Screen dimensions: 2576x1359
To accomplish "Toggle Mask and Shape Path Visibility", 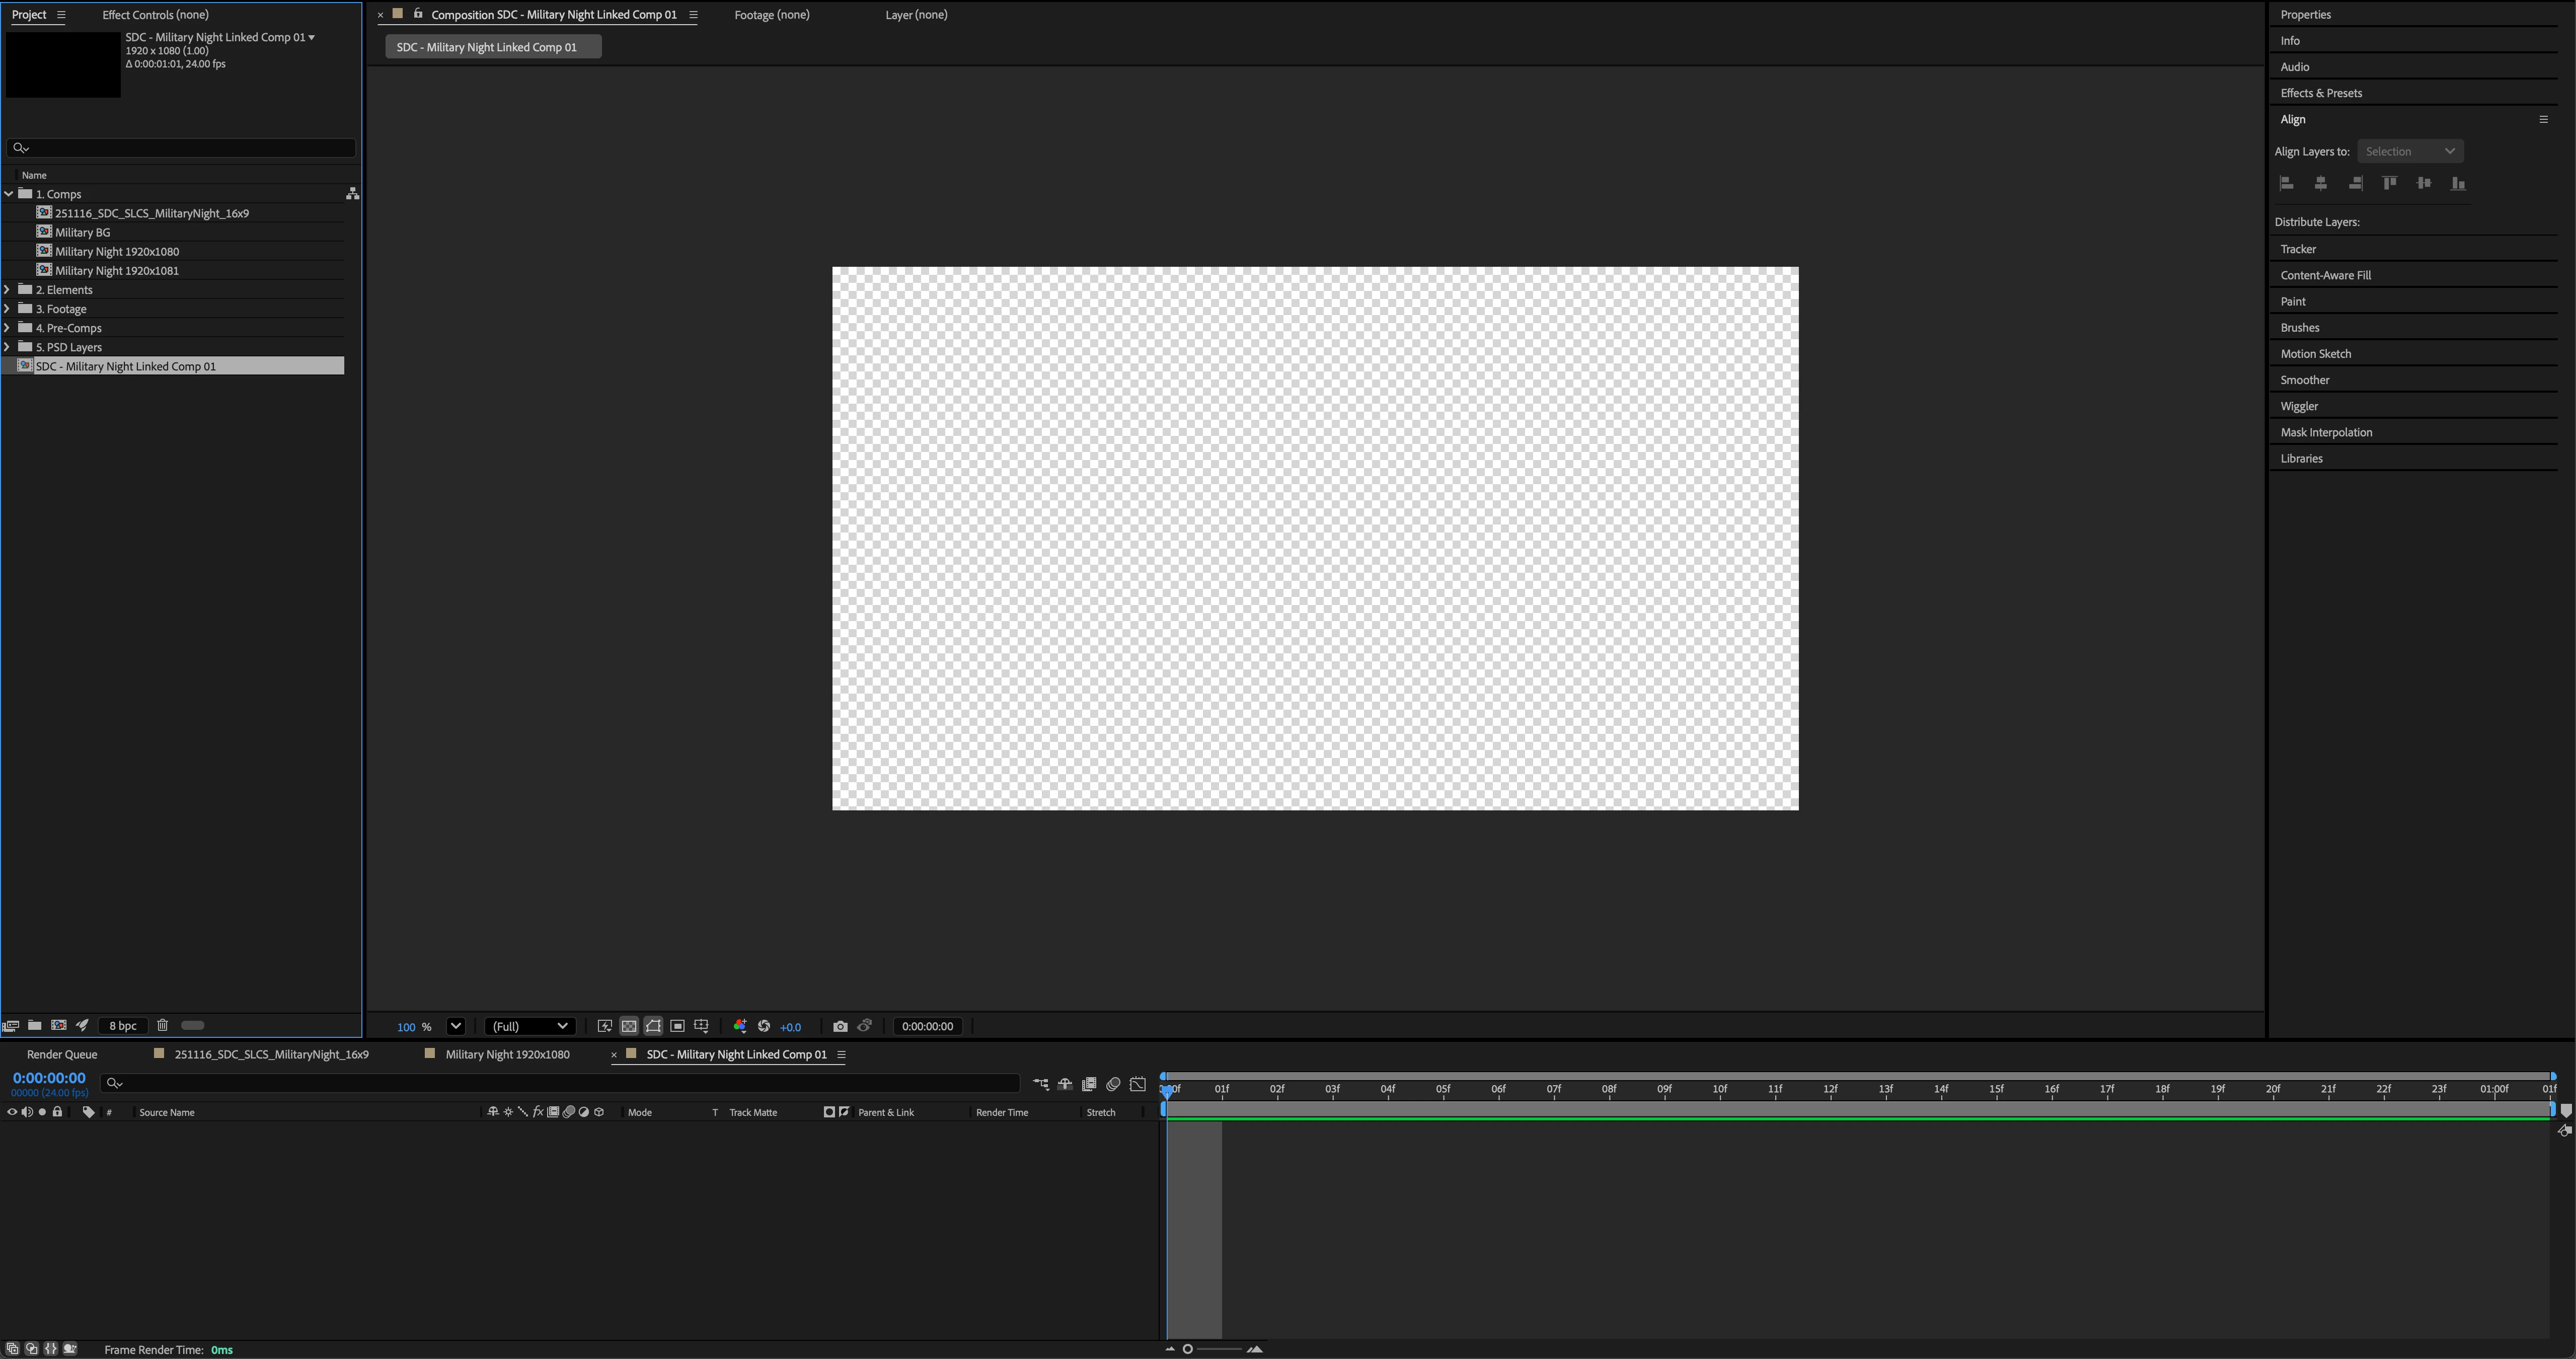I will [653, 1026].
